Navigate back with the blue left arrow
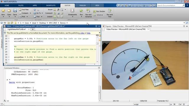Image resolution: width=189 pixels, height=106 pixels. click(35, 10)
